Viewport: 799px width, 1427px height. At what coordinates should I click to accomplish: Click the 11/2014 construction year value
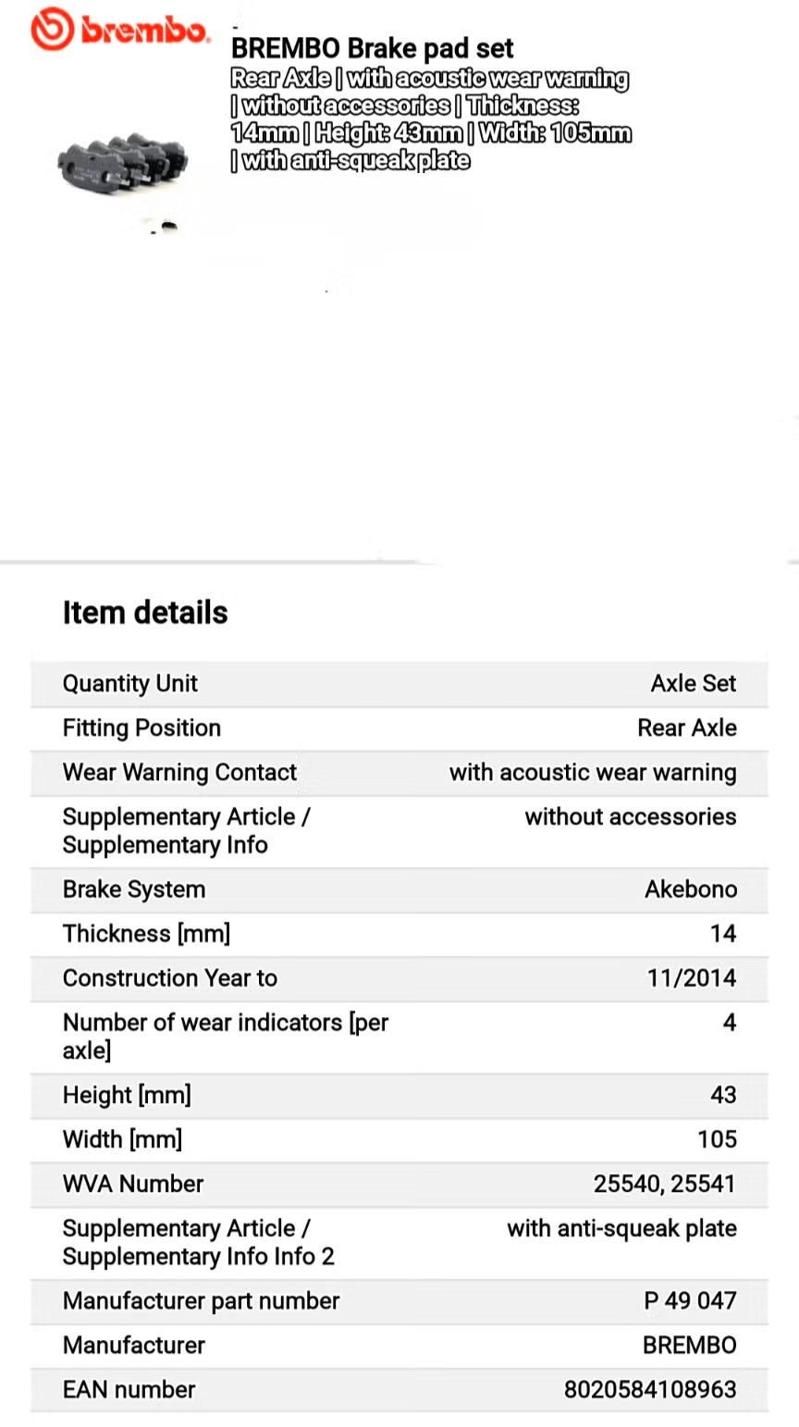point(691,978)
